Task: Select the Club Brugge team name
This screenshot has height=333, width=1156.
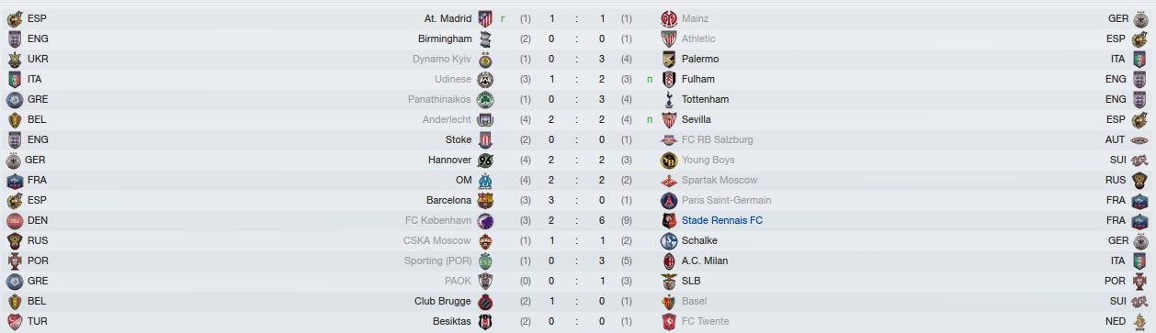Action: click(443, 301)
